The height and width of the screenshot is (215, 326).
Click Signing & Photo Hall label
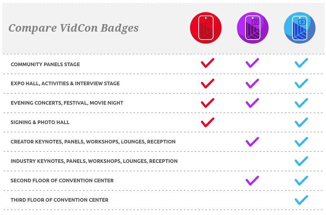[x=40, y=122]
